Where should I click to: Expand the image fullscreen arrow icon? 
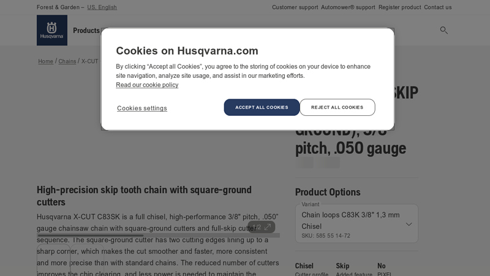pyautogui.click(x=268, y=227)
